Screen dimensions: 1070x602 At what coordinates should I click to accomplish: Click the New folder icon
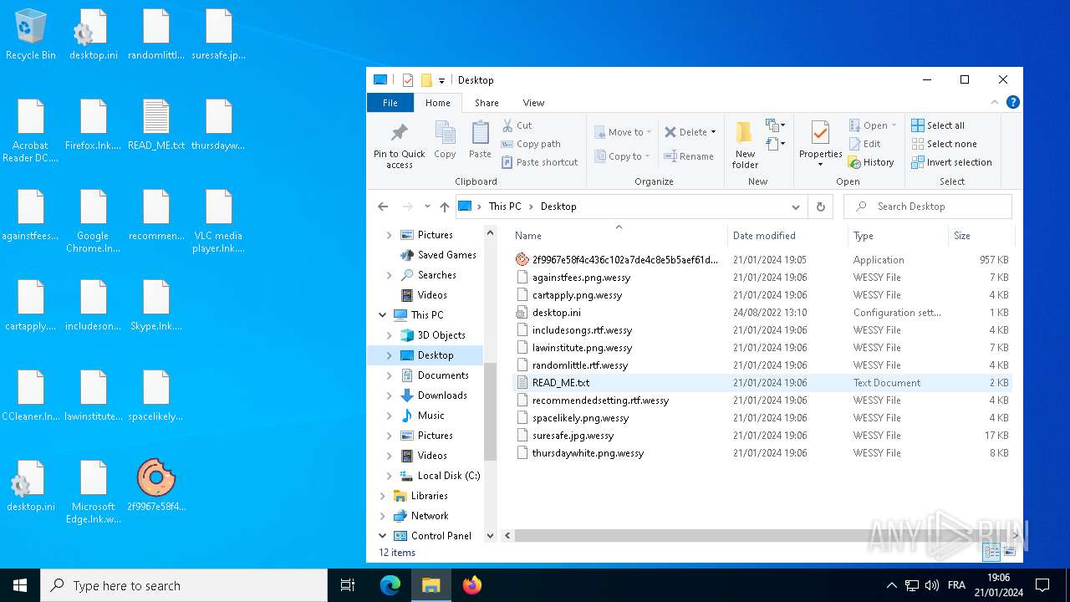pos(744,133)
